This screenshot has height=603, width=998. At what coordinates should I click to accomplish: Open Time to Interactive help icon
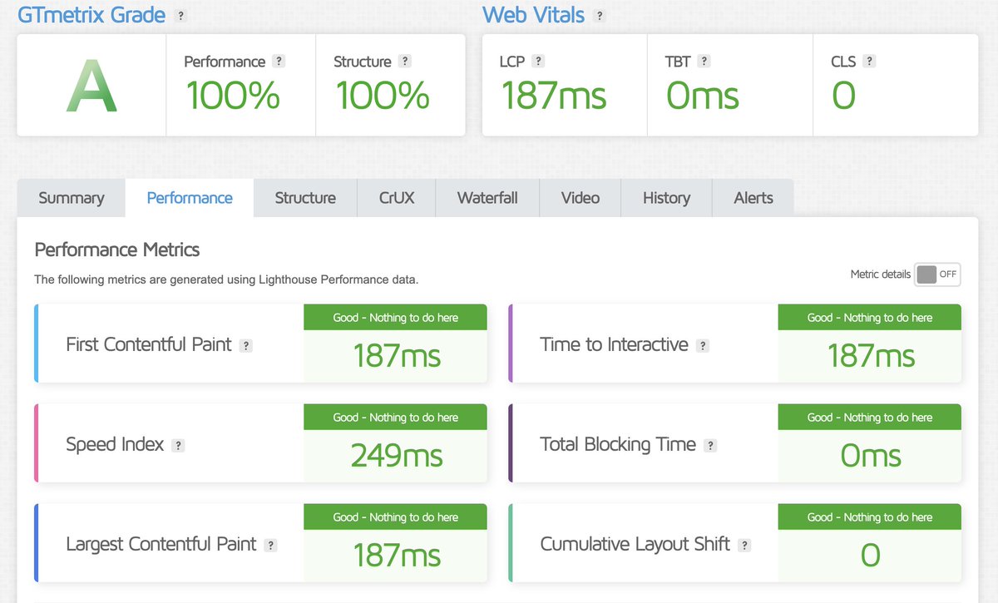coord(703,346)
